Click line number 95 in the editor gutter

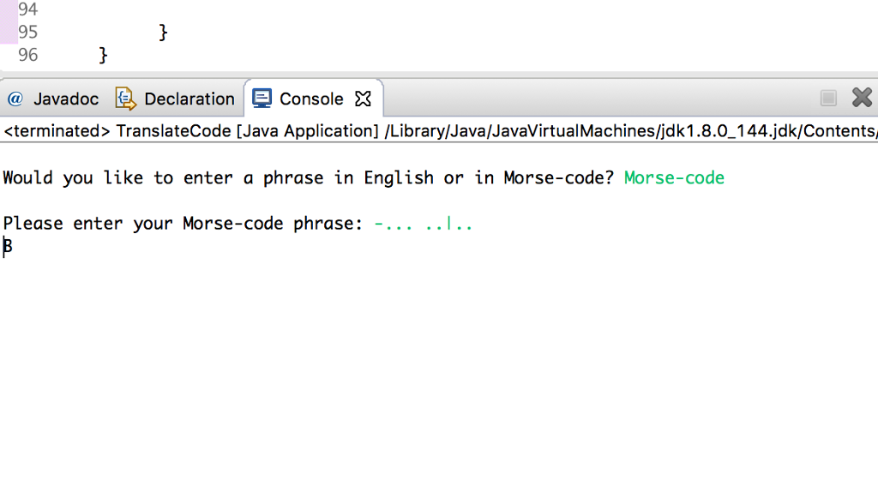click(x=28, y=32)
